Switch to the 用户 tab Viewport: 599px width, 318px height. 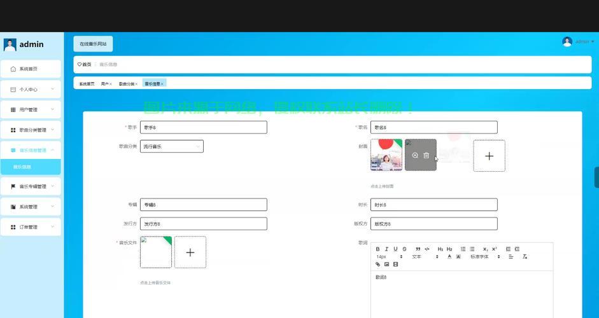tap(104, 83)
